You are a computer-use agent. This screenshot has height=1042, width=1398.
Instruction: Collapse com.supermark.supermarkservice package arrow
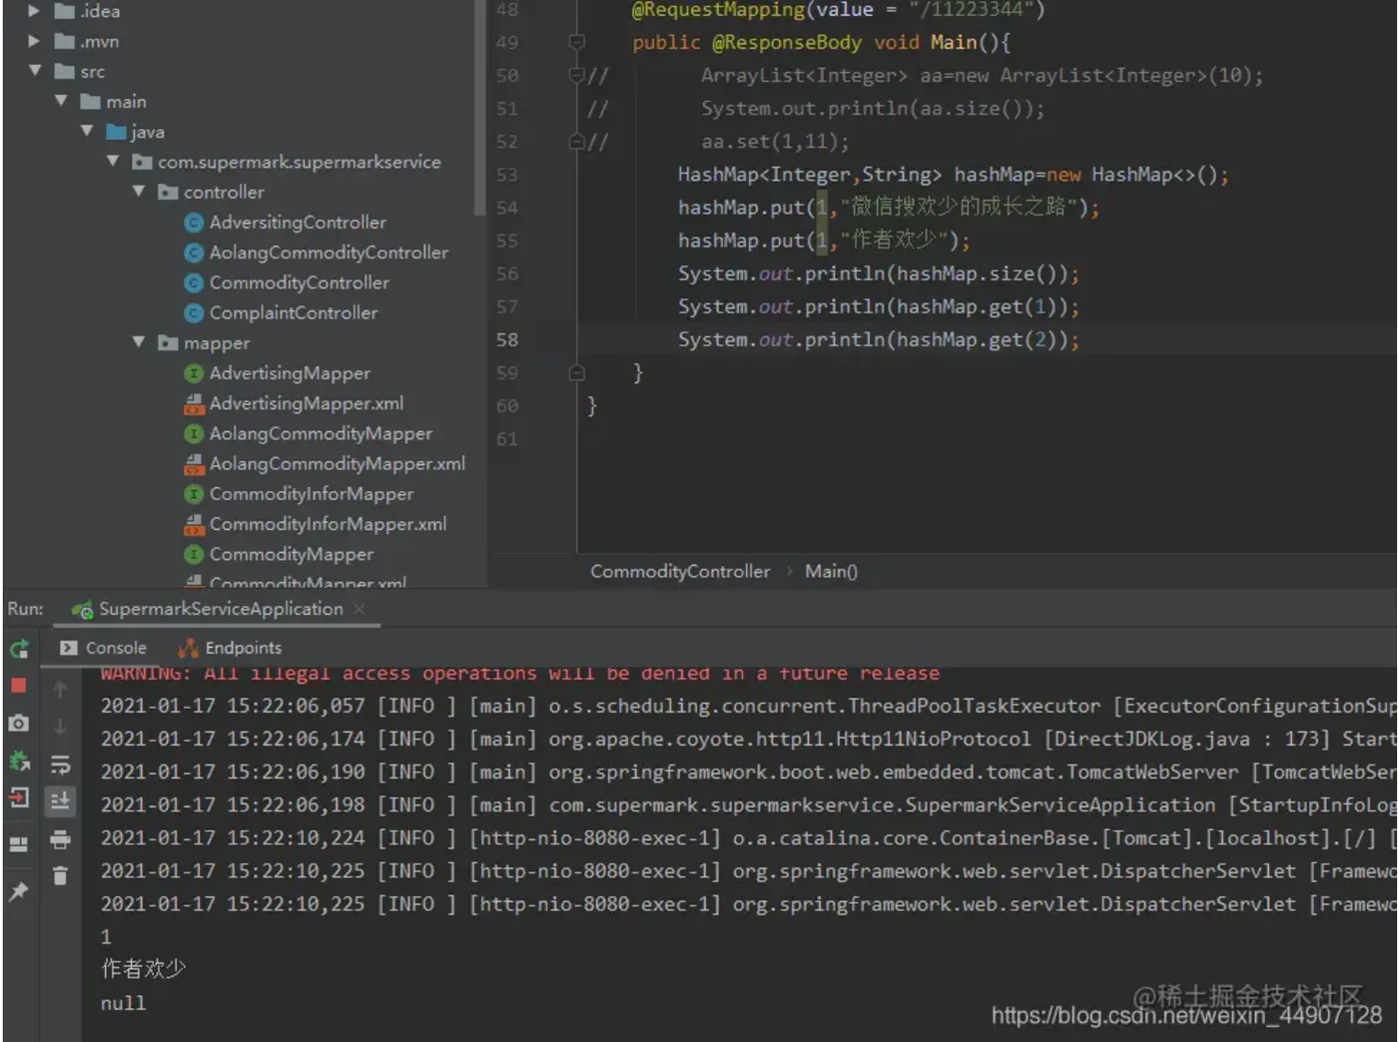point(113,161)
